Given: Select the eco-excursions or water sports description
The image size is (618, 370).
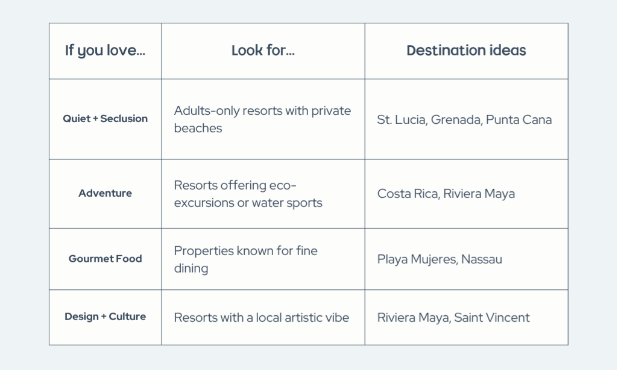Looking at the screenshot, I should 248,194.
